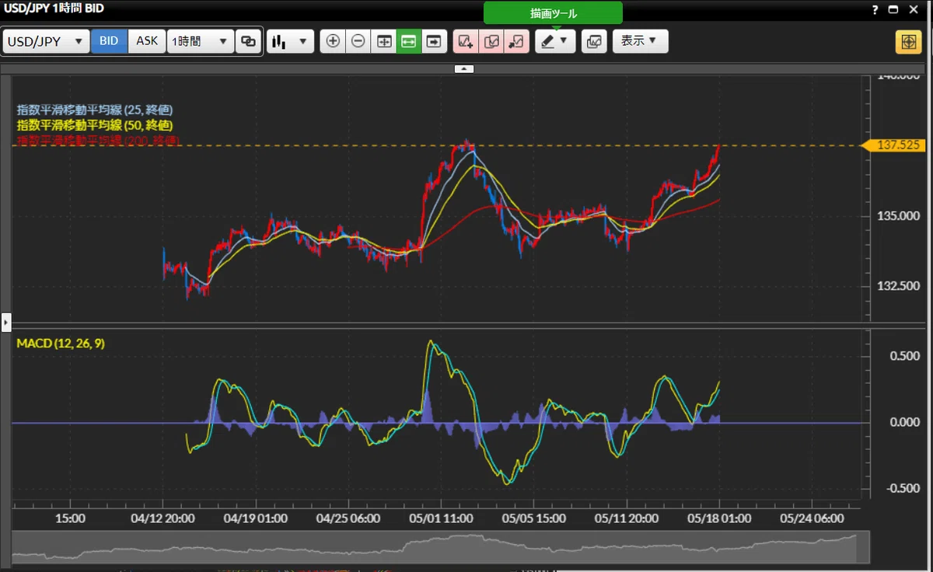Click the 137.525 current price marker
Screen dimensions: 933x572
[896, 145]
